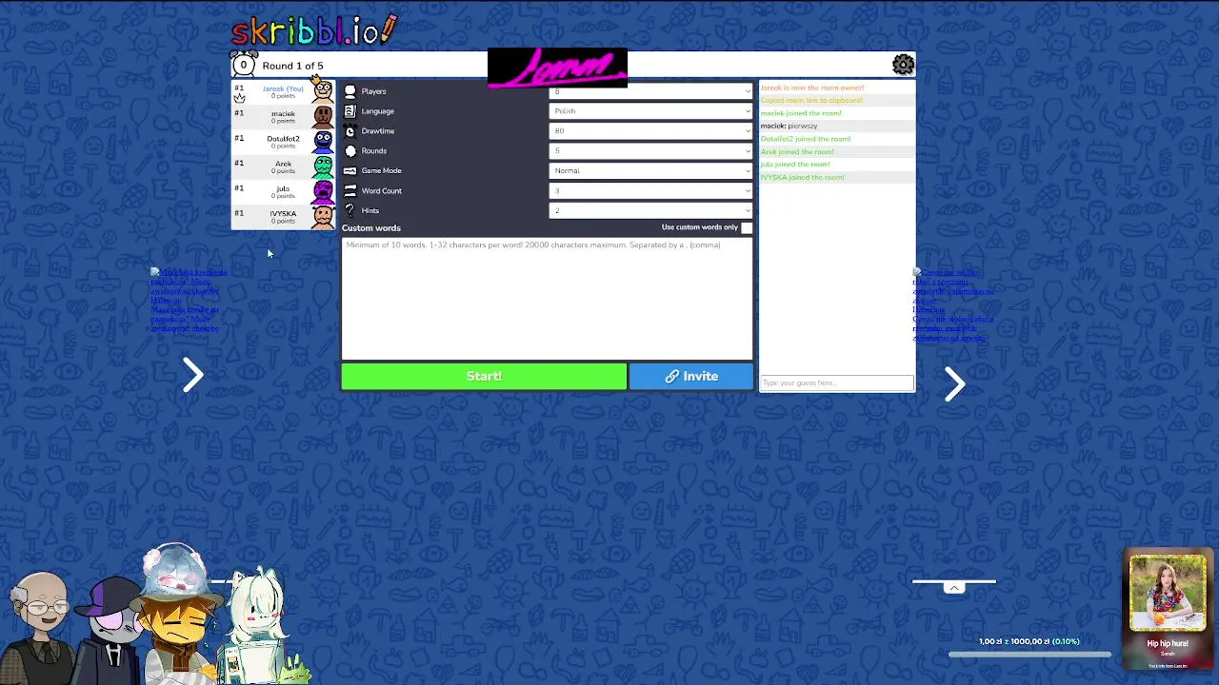This screenshot has height=685, width=1219.
Task: Click the Custom words heading
Action: point(371,227)
